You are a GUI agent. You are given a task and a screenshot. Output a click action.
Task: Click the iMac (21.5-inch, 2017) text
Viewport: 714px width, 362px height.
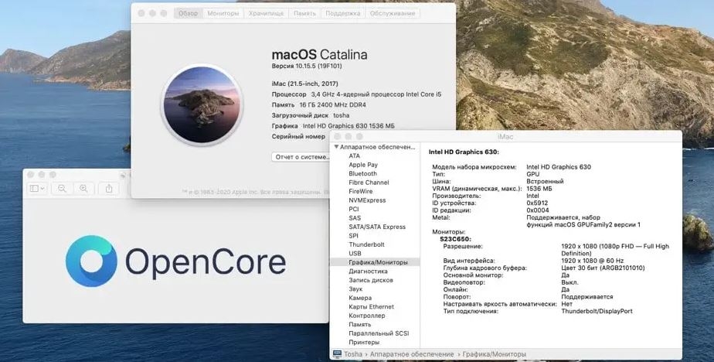click(304, 84)
